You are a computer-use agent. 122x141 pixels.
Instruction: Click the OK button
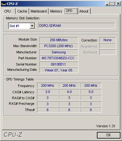(x=109, y=135)
